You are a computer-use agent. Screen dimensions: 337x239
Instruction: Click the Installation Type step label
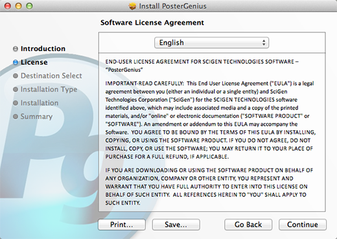click(x=49, y=89)
